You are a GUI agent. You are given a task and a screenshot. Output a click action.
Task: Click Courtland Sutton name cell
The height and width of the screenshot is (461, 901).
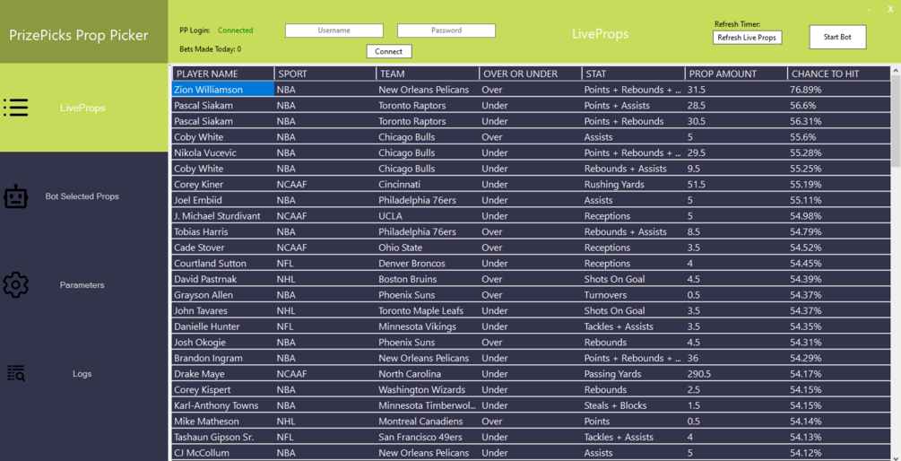tap(223, 264)
